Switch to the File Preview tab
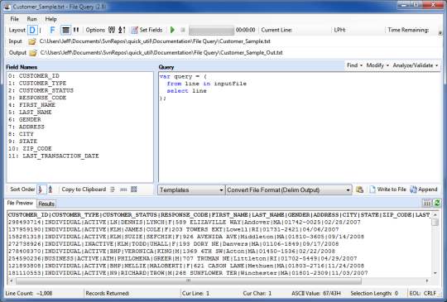The image size is (447, 302). (20, 204)
